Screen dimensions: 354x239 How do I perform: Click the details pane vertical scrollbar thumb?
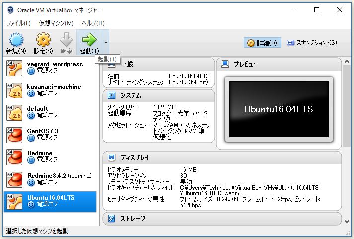pyautogui.click(x=347, y=106)
